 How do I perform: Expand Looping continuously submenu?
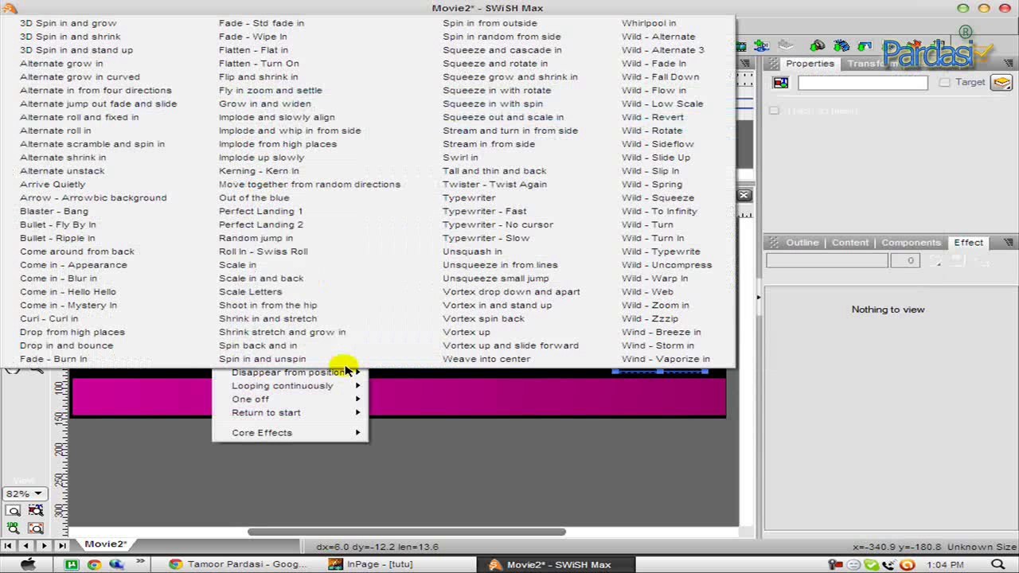[x=290, y=386]
